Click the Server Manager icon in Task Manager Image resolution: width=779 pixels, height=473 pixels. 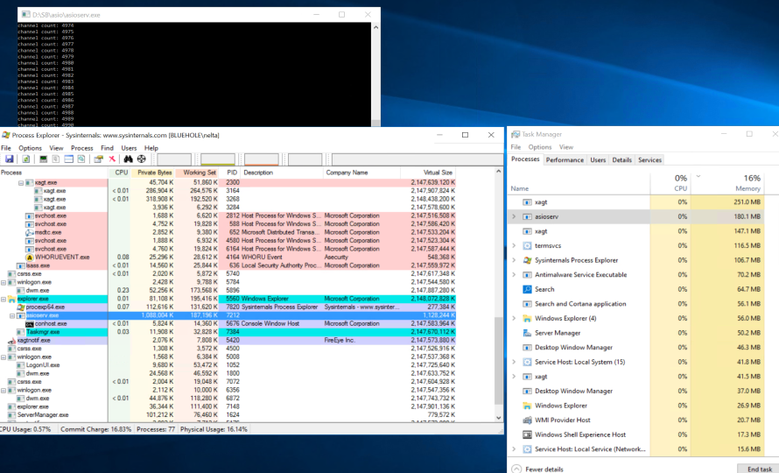(x=527, y=333)
